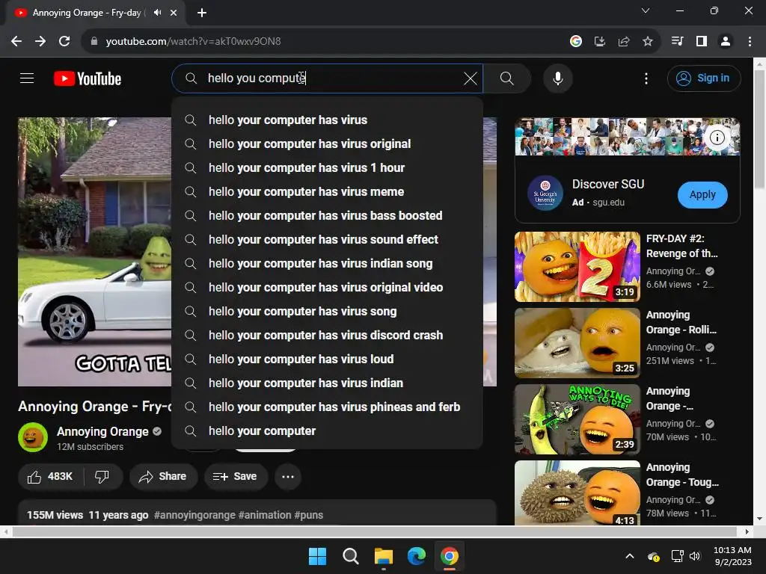Click the #annoyingorange hashtag
766x574 pixels.
[x=194, y=515]
